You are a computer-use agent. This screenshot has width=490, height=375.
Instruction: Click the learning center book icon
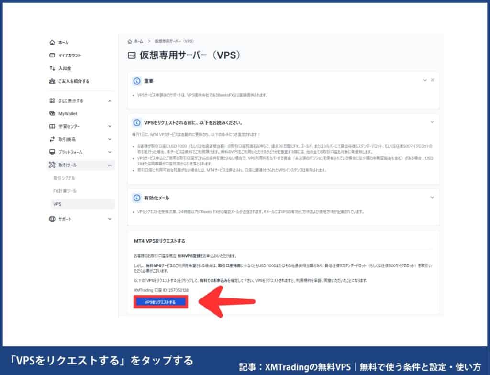52,126
